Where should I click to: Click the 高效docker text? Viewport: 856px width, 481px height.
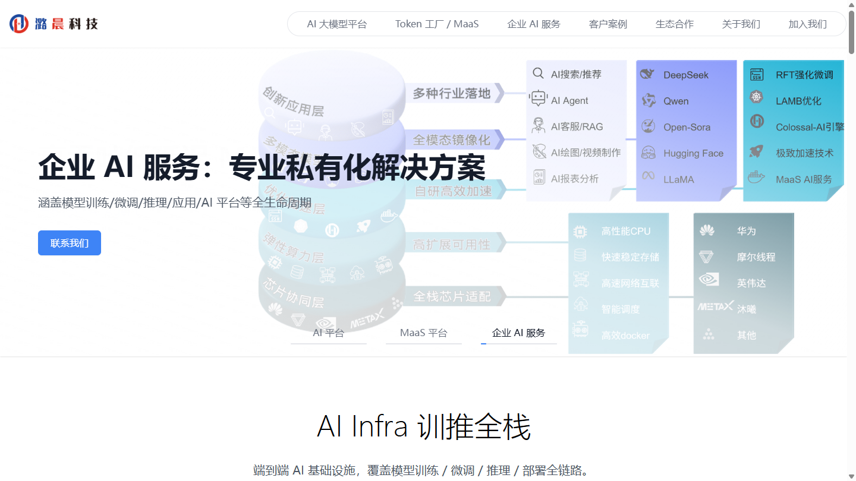point(625,336)
